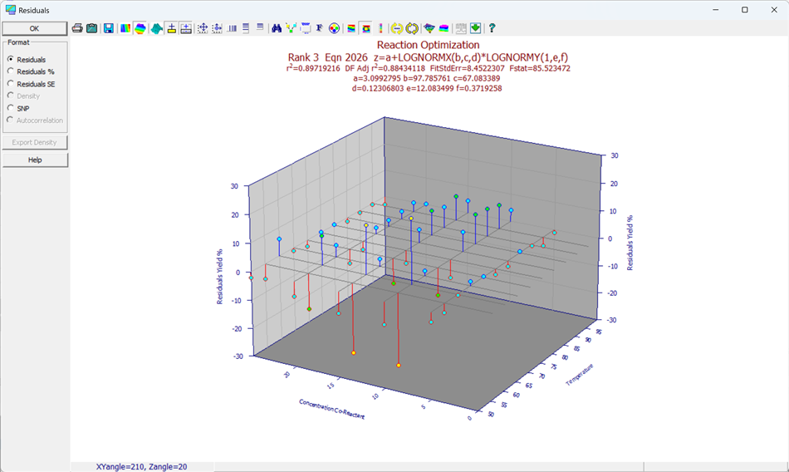Click the 3D funnel surface view icon

pyautogui.click(x=429, y=28)
